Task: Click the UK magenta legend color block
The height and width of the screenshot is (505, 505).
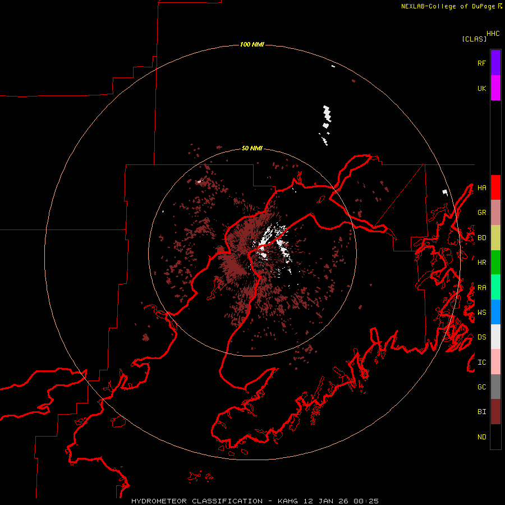Action: 495,88
